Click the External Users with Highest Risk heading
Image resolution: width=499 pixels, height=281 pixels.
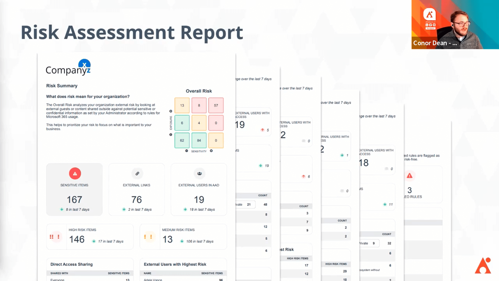(x=175, y=264)
